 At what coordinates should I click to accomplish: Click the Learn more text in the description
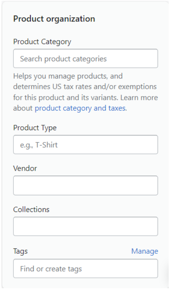coord(139,98)
